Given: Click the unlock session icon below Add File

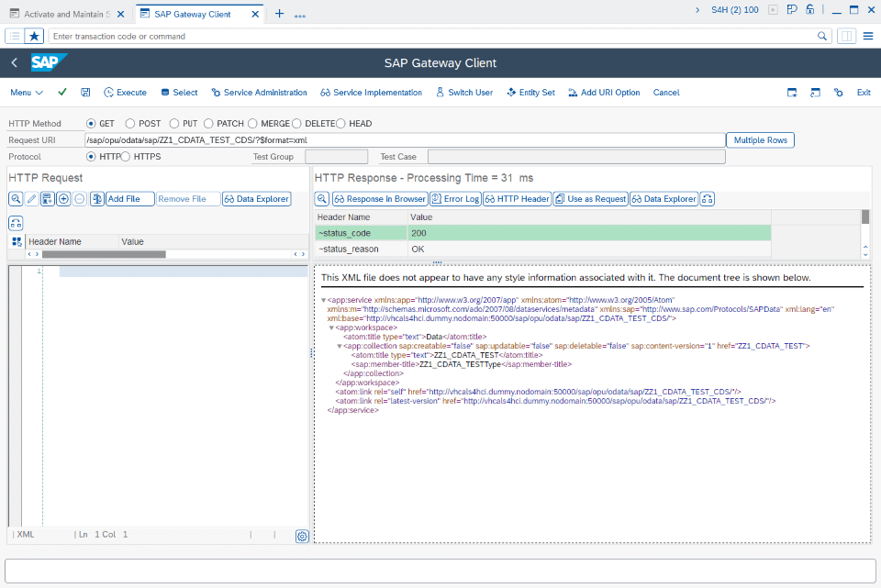Looking at the screenshot, I should [x=16, y=222].
